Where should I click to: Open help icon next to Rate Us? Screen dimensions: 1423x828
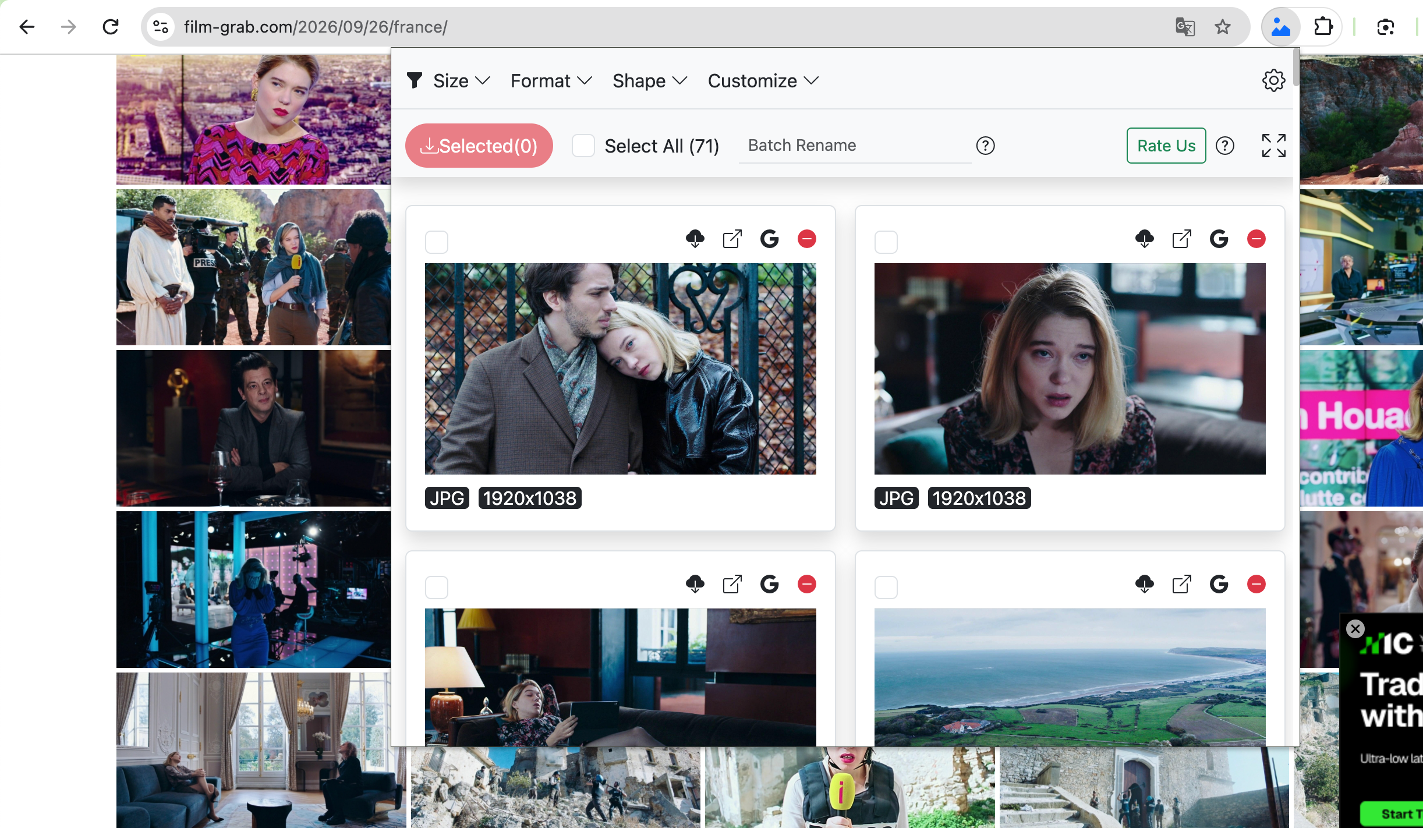(x=1225, y=146)
